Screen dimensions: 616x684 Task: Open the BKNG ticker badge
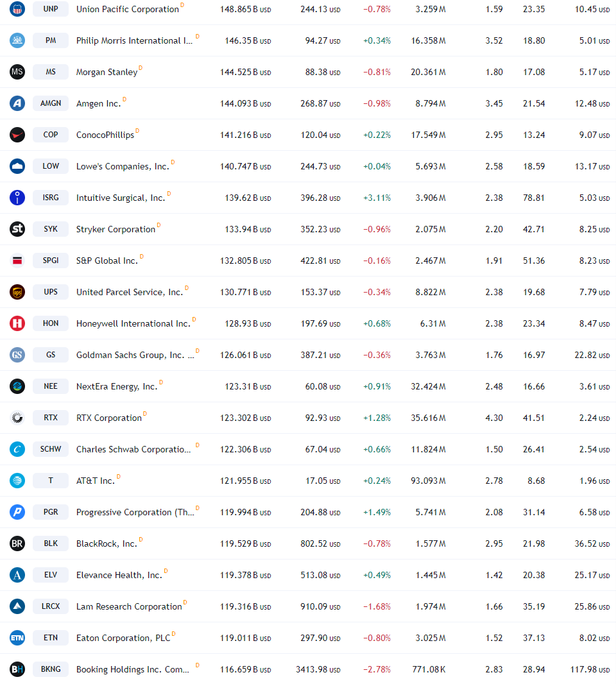[x=51, y=669]
